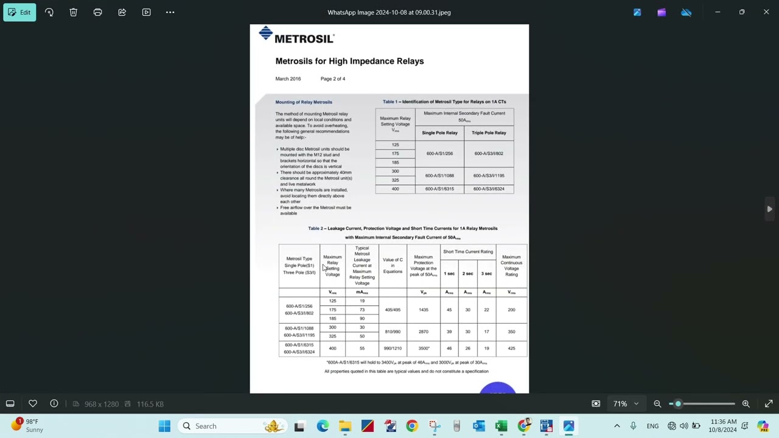Click the file size 116.5 KB
The image size is (779, 438).
[x=150, y=404]
